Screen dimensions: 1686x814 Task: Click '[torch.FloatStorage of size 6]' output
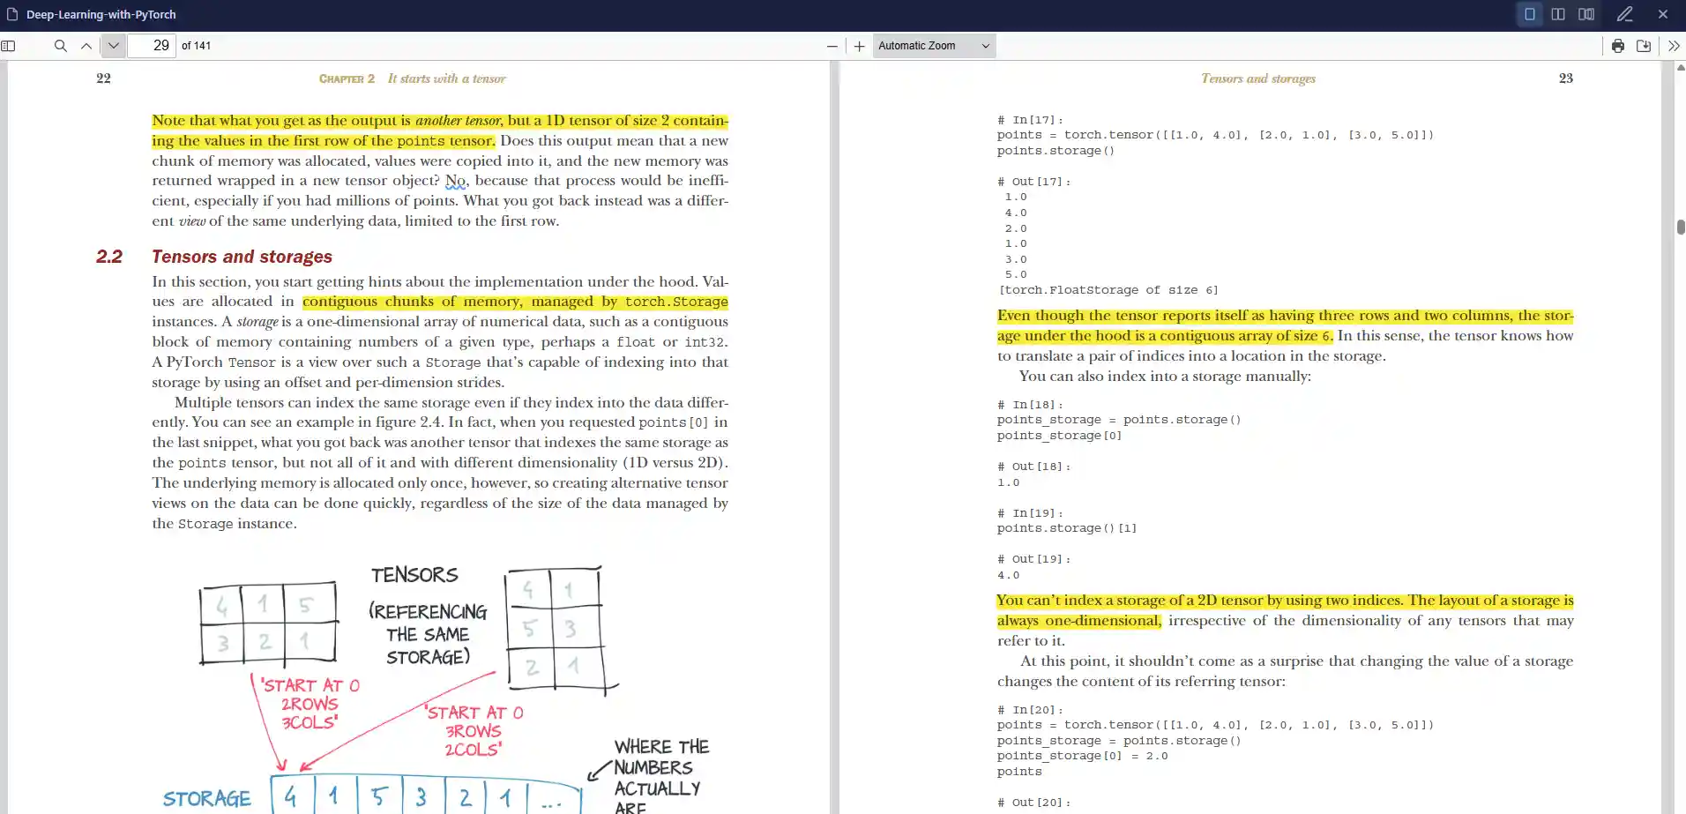coord(1108,290)
